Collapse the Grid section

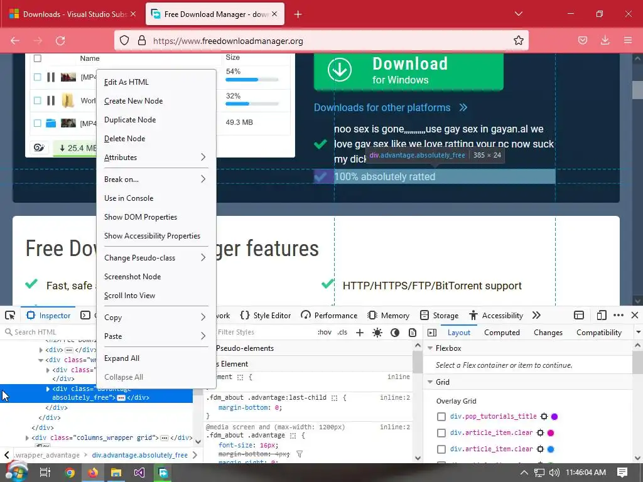[430, 382]
